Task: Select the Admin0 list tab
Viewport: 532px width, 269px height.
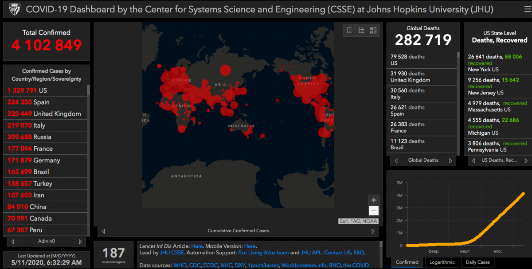Action: (x=47, y=242)
